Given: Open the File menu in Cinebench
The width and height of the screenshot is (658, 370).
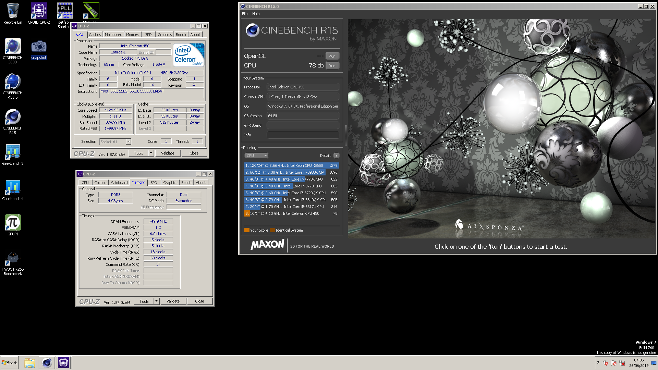Looking at the screenshot, I should click(245, 14).
